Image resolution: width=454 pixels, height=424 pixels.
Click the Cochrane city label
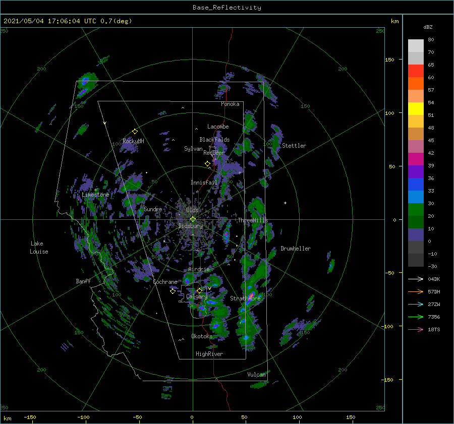tap(165, 282)
